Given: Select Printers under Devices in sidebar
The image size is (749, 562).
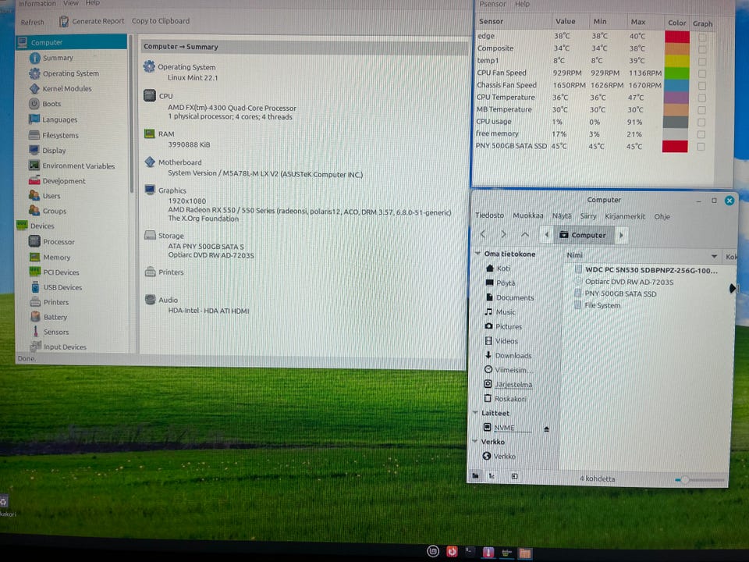Looking at the screenshot, I should coord(56,302).
